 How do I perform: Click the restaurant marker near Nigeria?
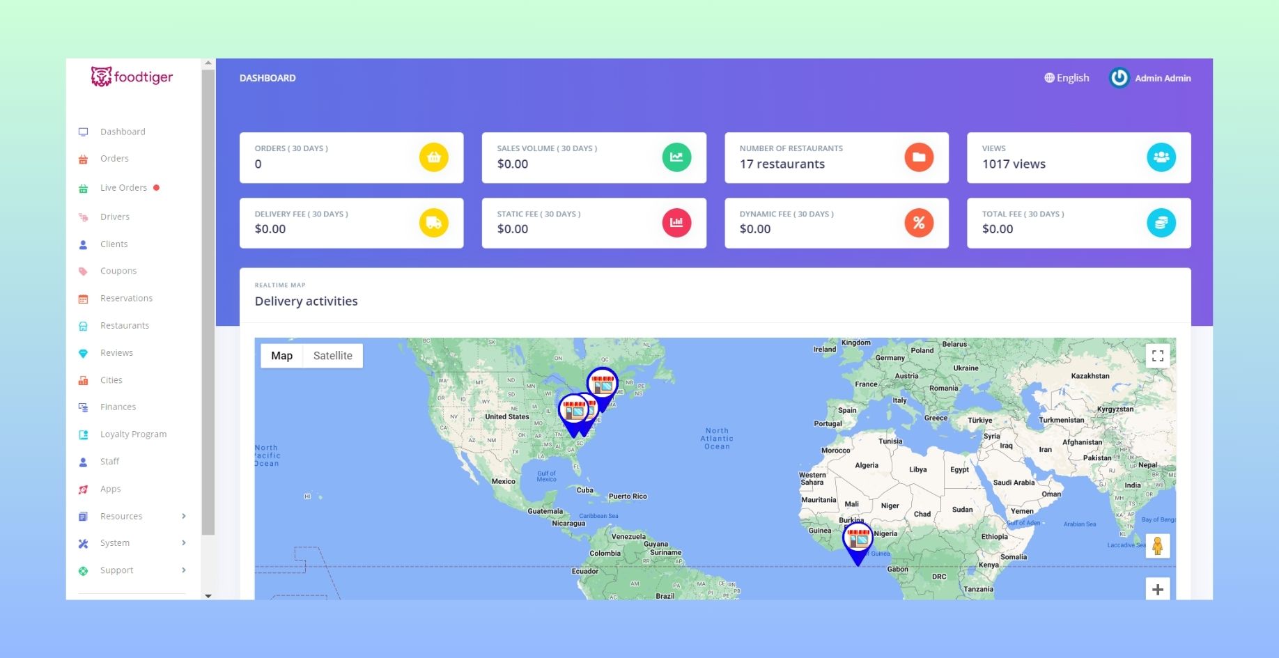pos(858,541)
